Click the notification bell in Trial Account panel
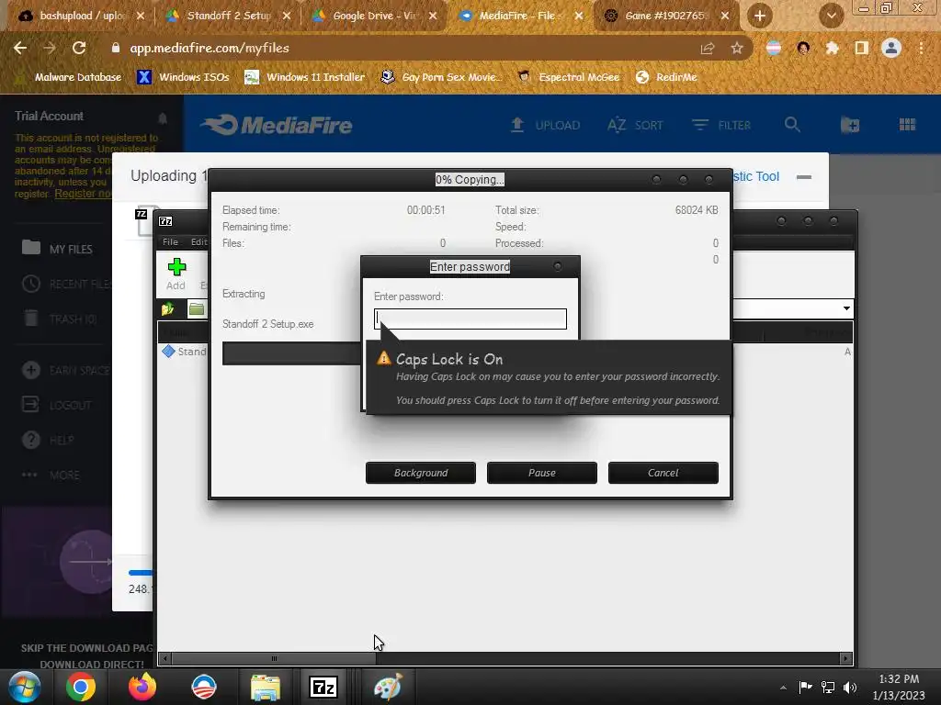 [162, 118]
